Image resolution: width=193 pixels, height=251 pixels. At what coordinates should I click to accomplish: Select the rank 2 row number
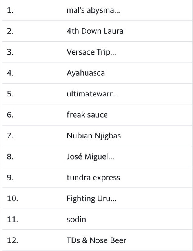click(10, 31)
